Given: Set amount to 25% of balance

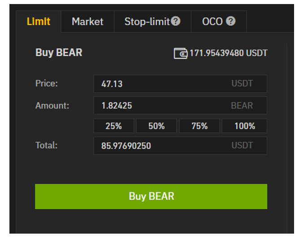Looking at the screenshot, I should 114,126.
